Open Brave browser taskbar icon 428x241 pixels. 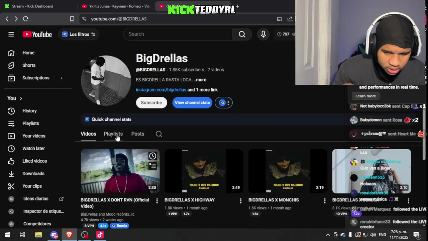[69, 235]
